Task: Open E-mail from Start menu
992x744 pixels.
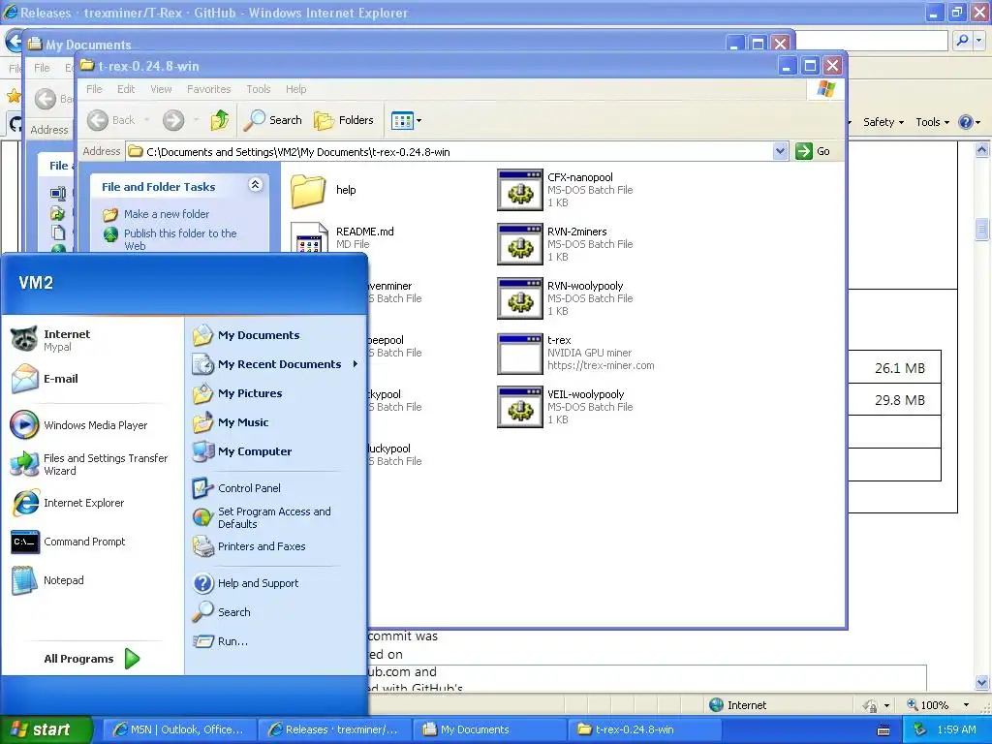Action: [x=45, y=379]
